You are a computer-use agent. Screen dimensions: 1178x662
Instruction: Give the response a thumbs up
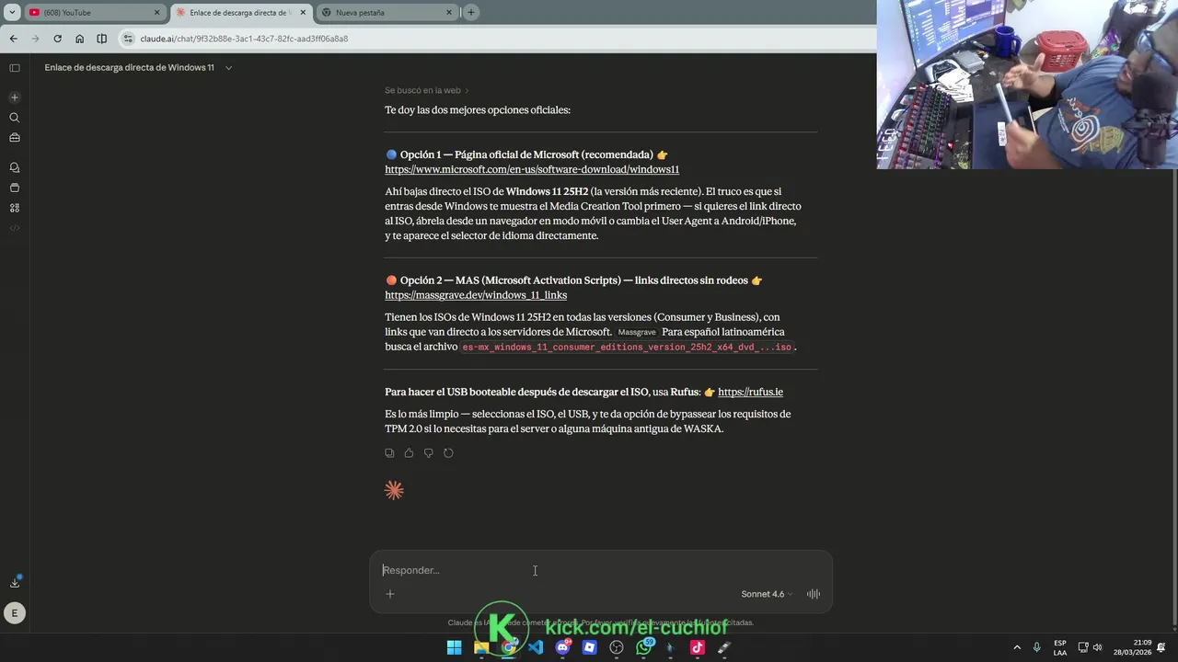coord(409,453)
